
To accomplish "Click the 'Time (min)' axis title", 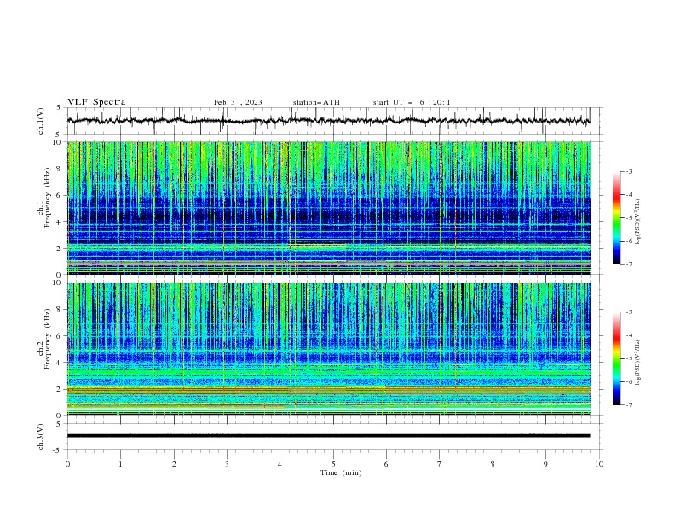I will click(341, 472).
